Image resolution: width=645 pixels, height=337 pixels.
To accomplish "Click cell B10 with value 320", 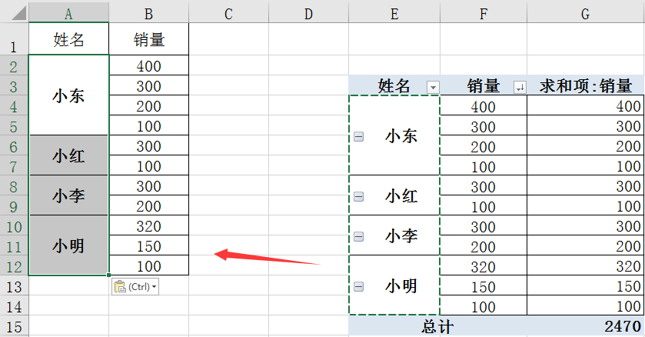I will [x=148, y=225].
